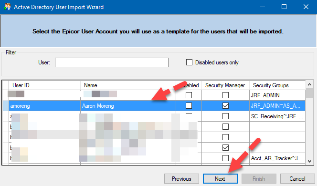Toggle Disabled checkbox in JRF_ADMIN row

pos(189,95)
